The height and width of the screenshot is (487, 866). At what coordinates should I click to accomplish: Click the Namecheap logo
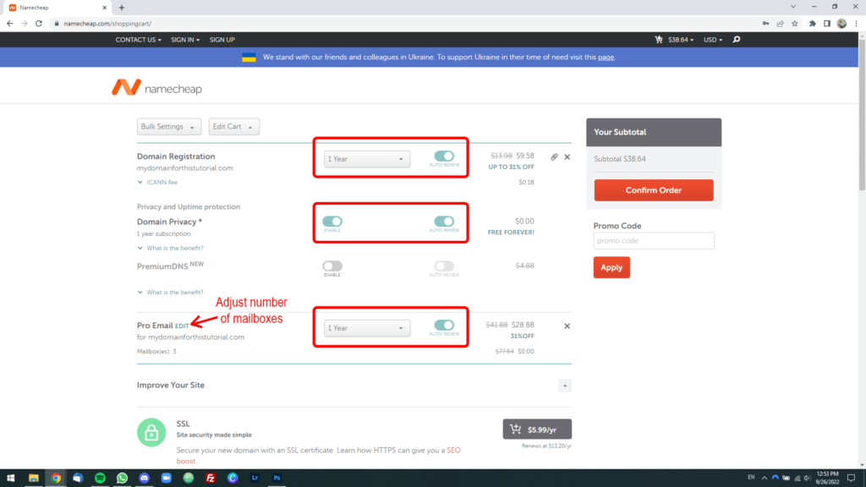click(156, 88)
